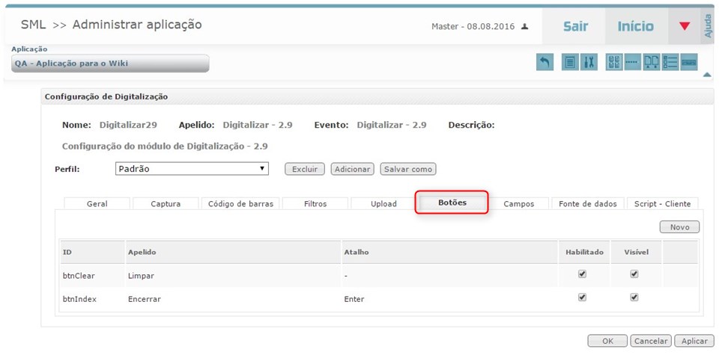
Task: Click the dotted line toolbar icon
Action: [x=633, y=63]
